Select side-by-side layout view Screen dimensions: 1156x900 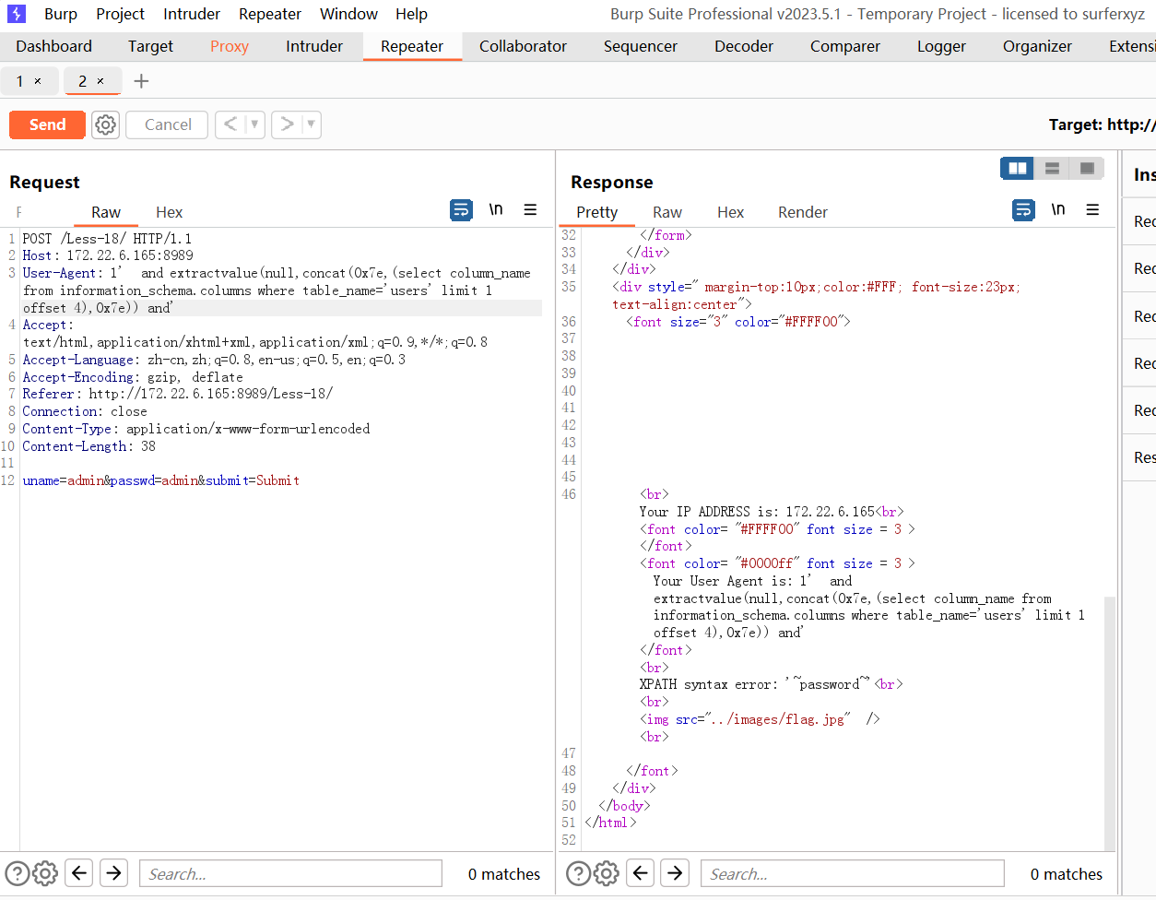(x=1018, y=168)
